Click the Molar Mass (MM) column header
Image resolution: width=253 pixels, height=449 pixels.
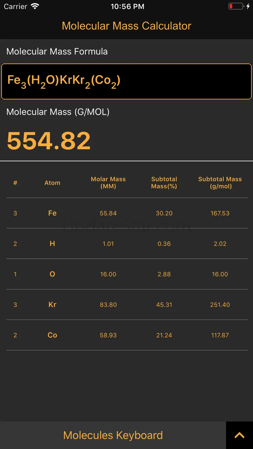tap(108, 183)
